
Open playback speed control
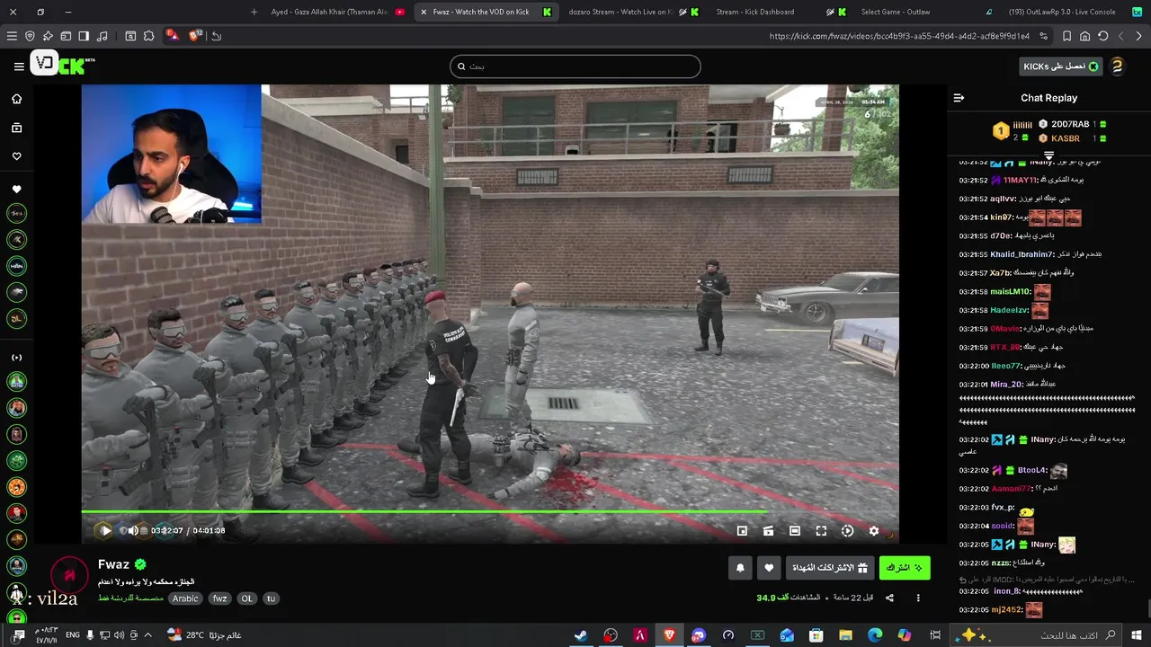(x=847, y=531)
